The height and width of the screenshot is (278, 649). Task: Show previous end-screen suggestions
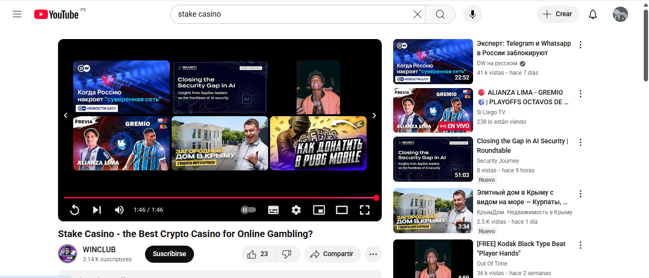[x=66, y=116]
